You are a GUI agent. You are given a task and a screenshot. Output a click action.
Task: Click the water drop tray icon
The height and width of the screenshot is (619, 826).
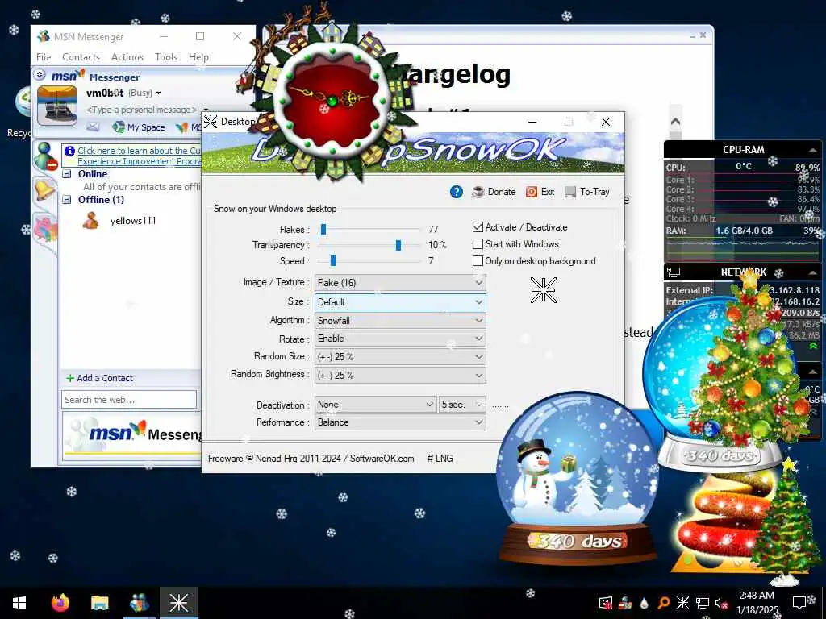645,603
